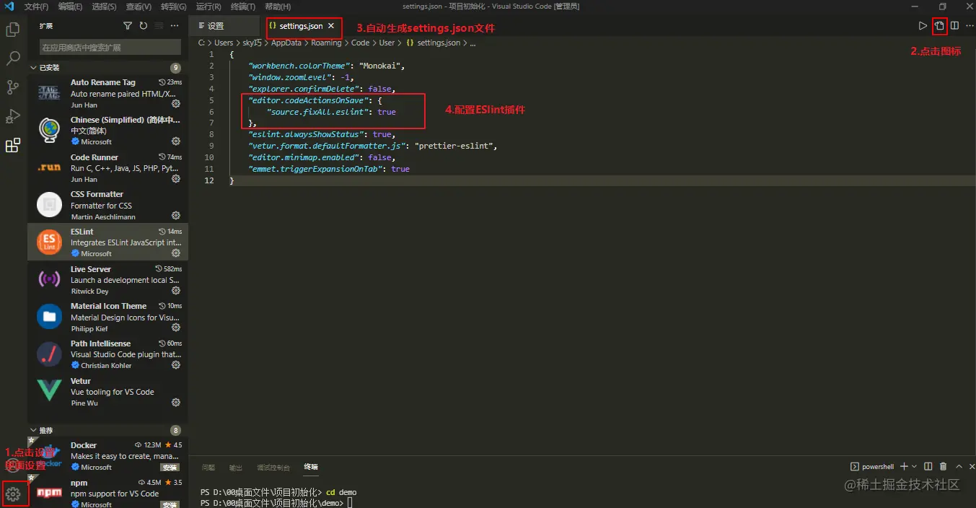Image resolution: width=976 pixels, height=508 pixels.
Task: Open Path Intellisense manage gear
Action: 176,365
